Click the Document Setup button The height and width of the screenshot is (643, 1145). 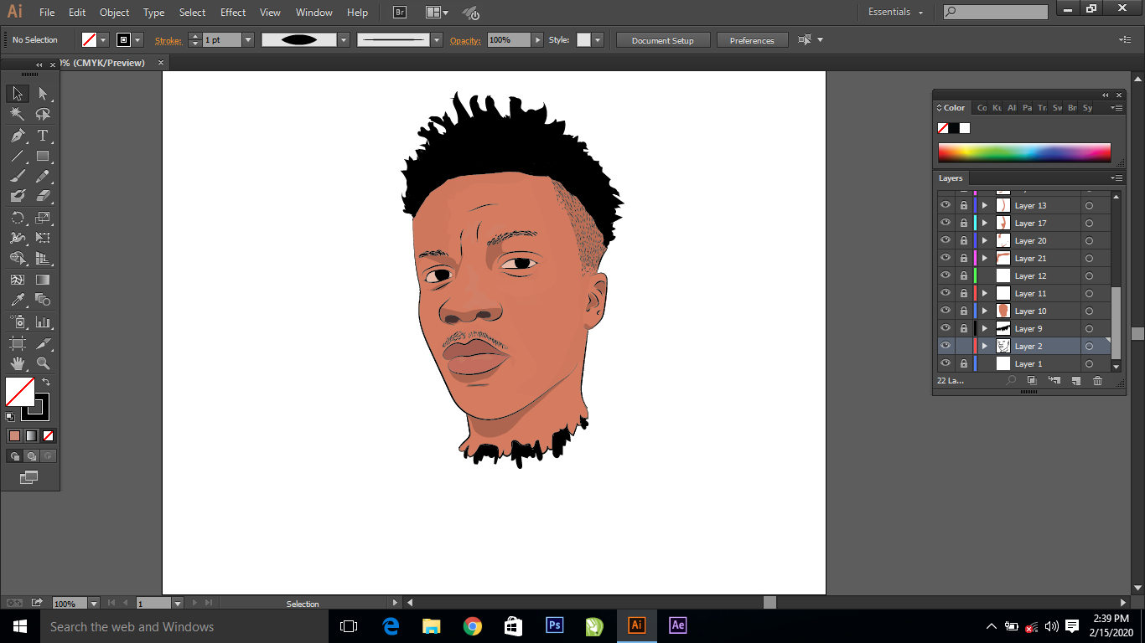(662, 40)
